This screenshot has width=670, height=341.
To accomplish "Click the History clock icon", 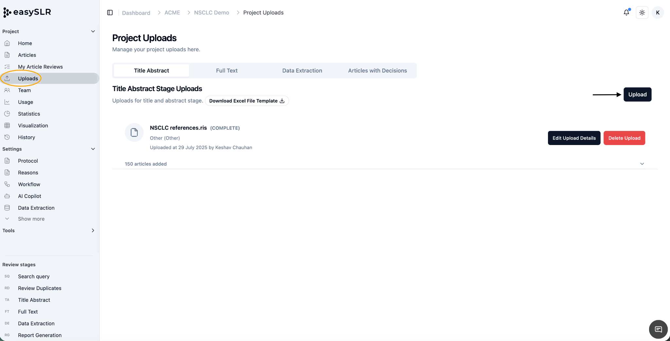I will point(7,137).
